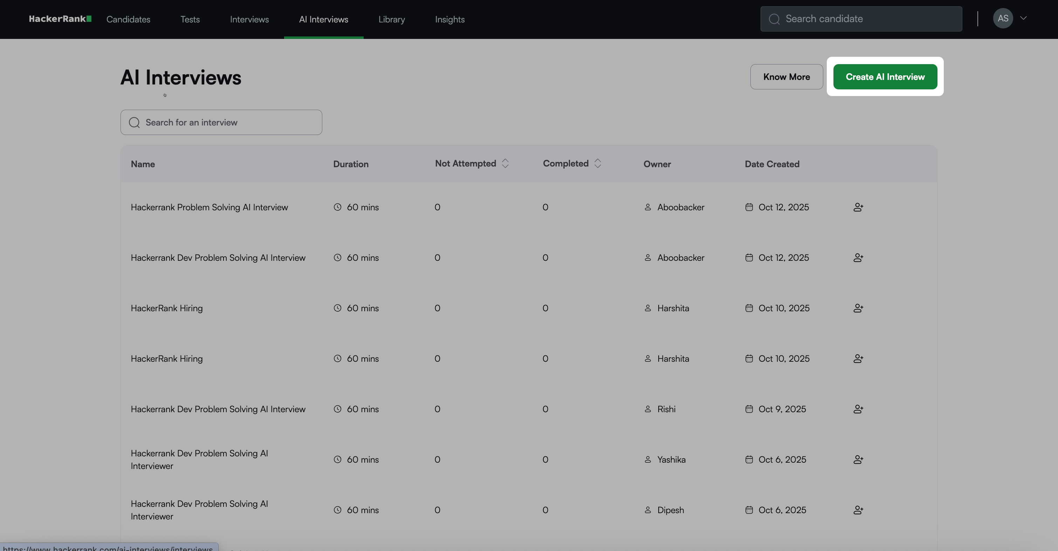This screenshot has height=551, width=1058.
Task: Click calendar icon in Hackerrank Problem Solving AI Interview row
Action: pyautogui.click(x=749, y=207)
